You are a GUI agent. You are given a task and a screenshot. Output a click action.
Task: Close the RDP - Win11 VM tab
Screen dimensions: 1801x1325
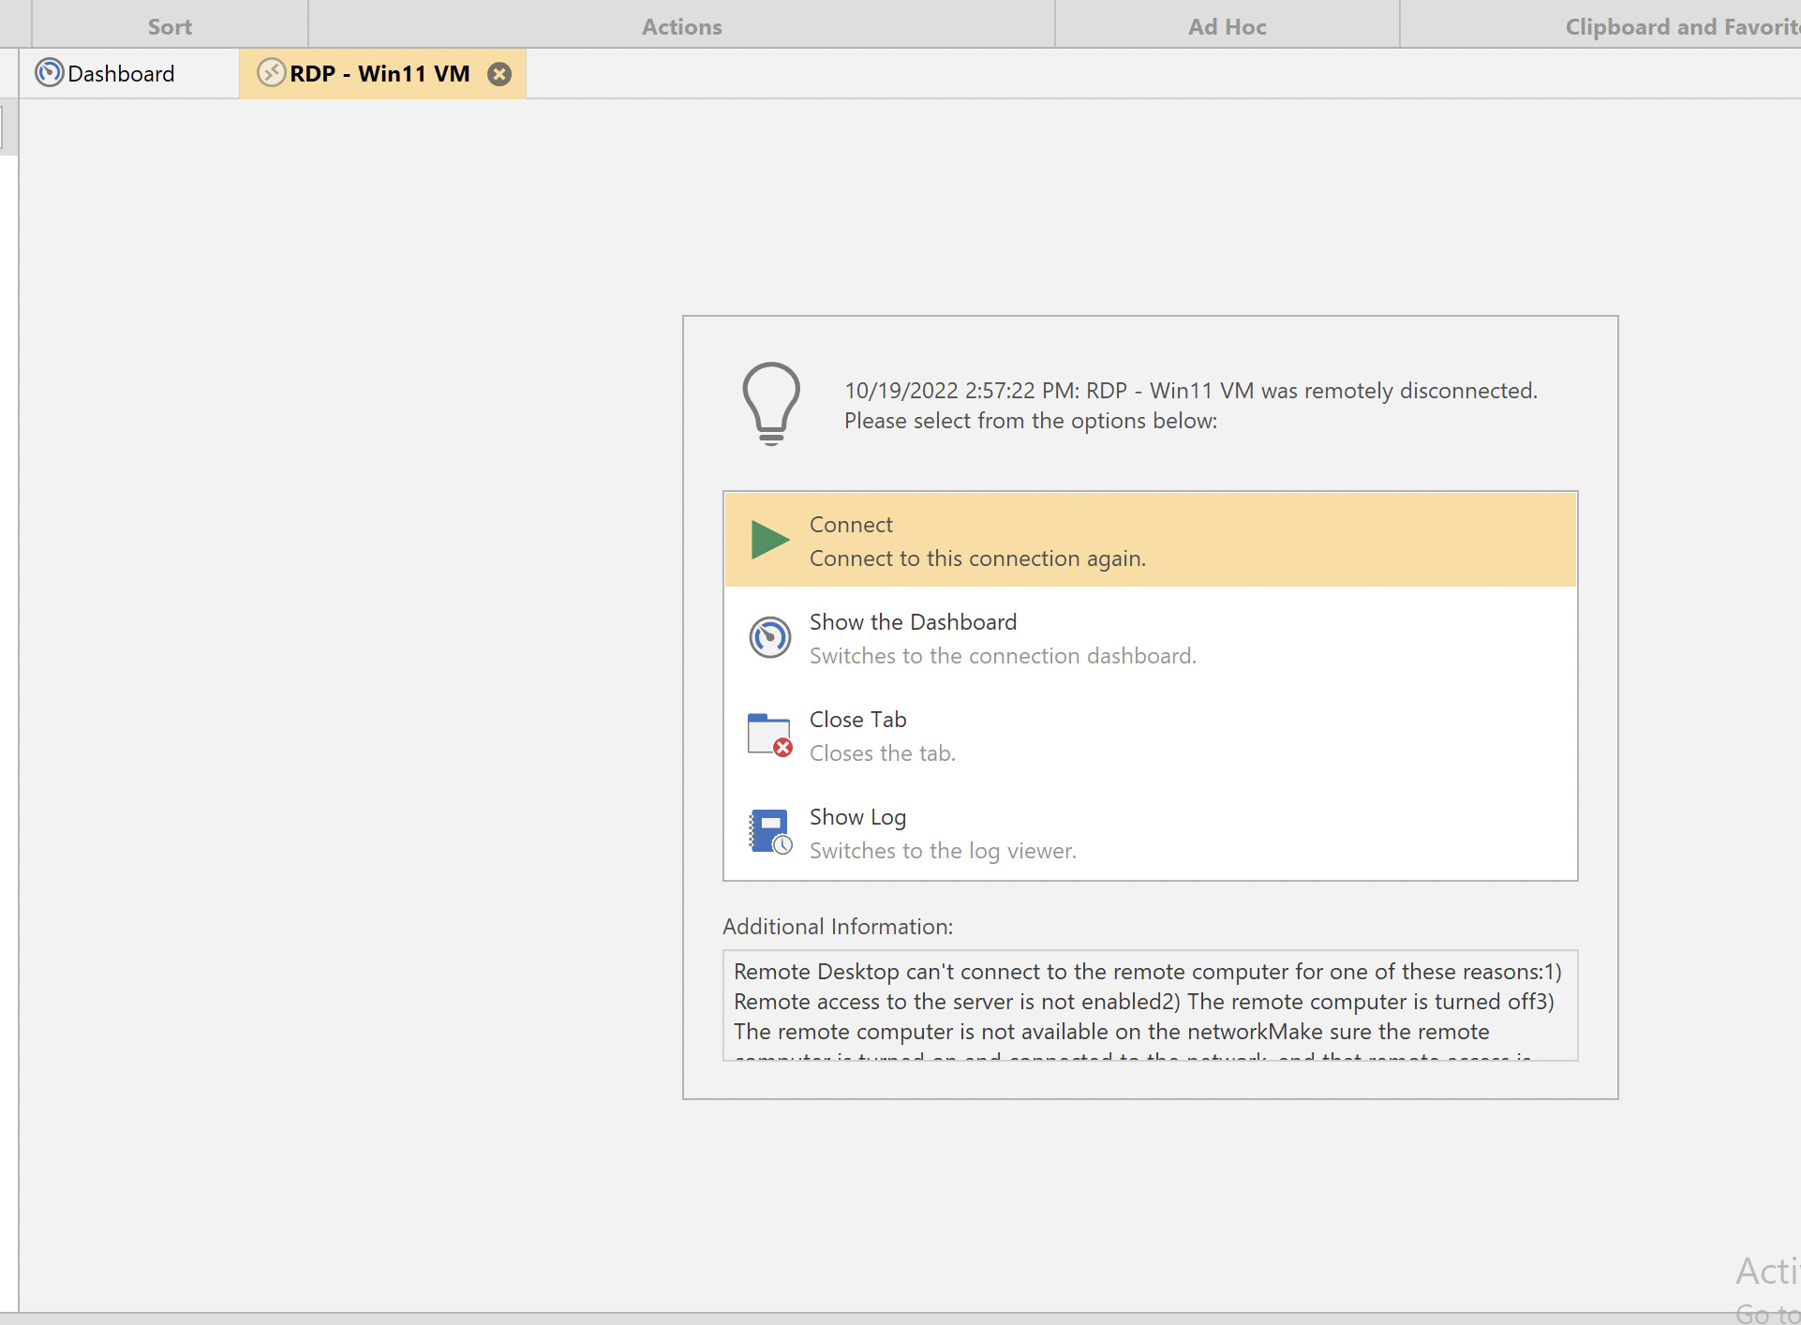500,74
